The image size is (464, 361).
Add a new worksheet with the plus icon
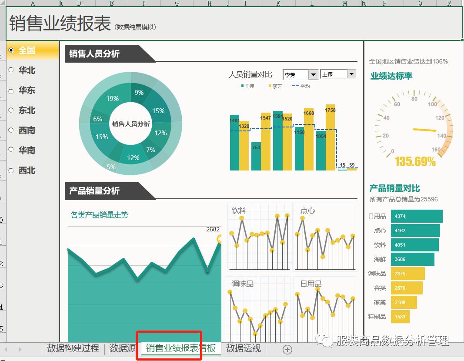point(287,349)
